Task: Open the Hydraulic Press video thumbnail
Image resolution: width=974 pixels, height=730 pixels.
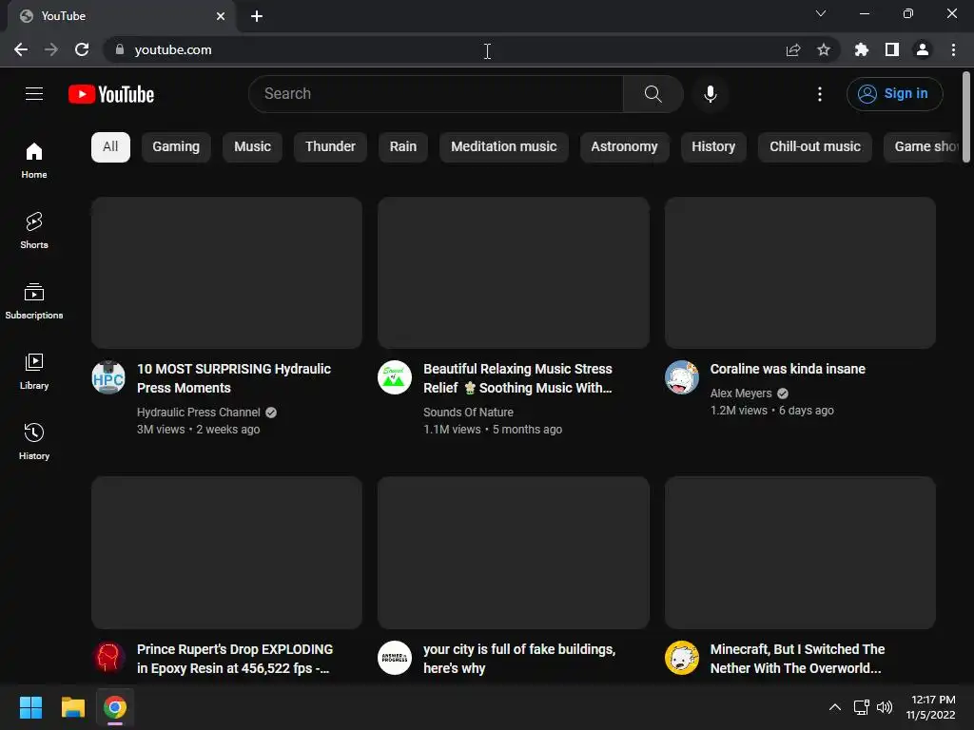Action: point(226,273)
